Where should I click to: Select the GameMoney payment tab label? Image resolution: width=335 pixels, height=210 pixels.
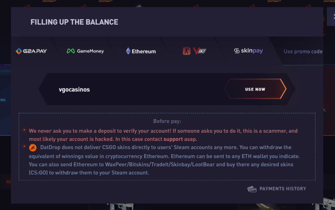tap(90, 51)
